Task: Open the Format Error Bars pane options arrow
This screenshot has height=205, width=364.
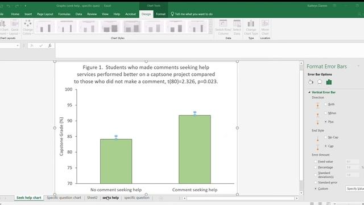Action: pos(358,67)
